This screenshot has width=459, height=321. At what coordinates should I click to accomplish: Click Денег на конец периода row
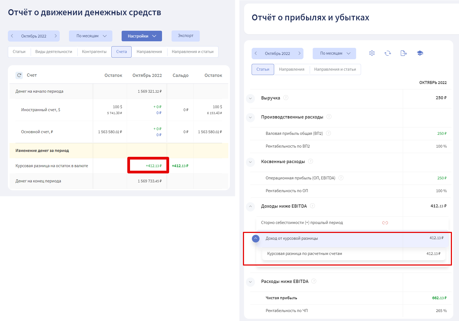(119, 181)
